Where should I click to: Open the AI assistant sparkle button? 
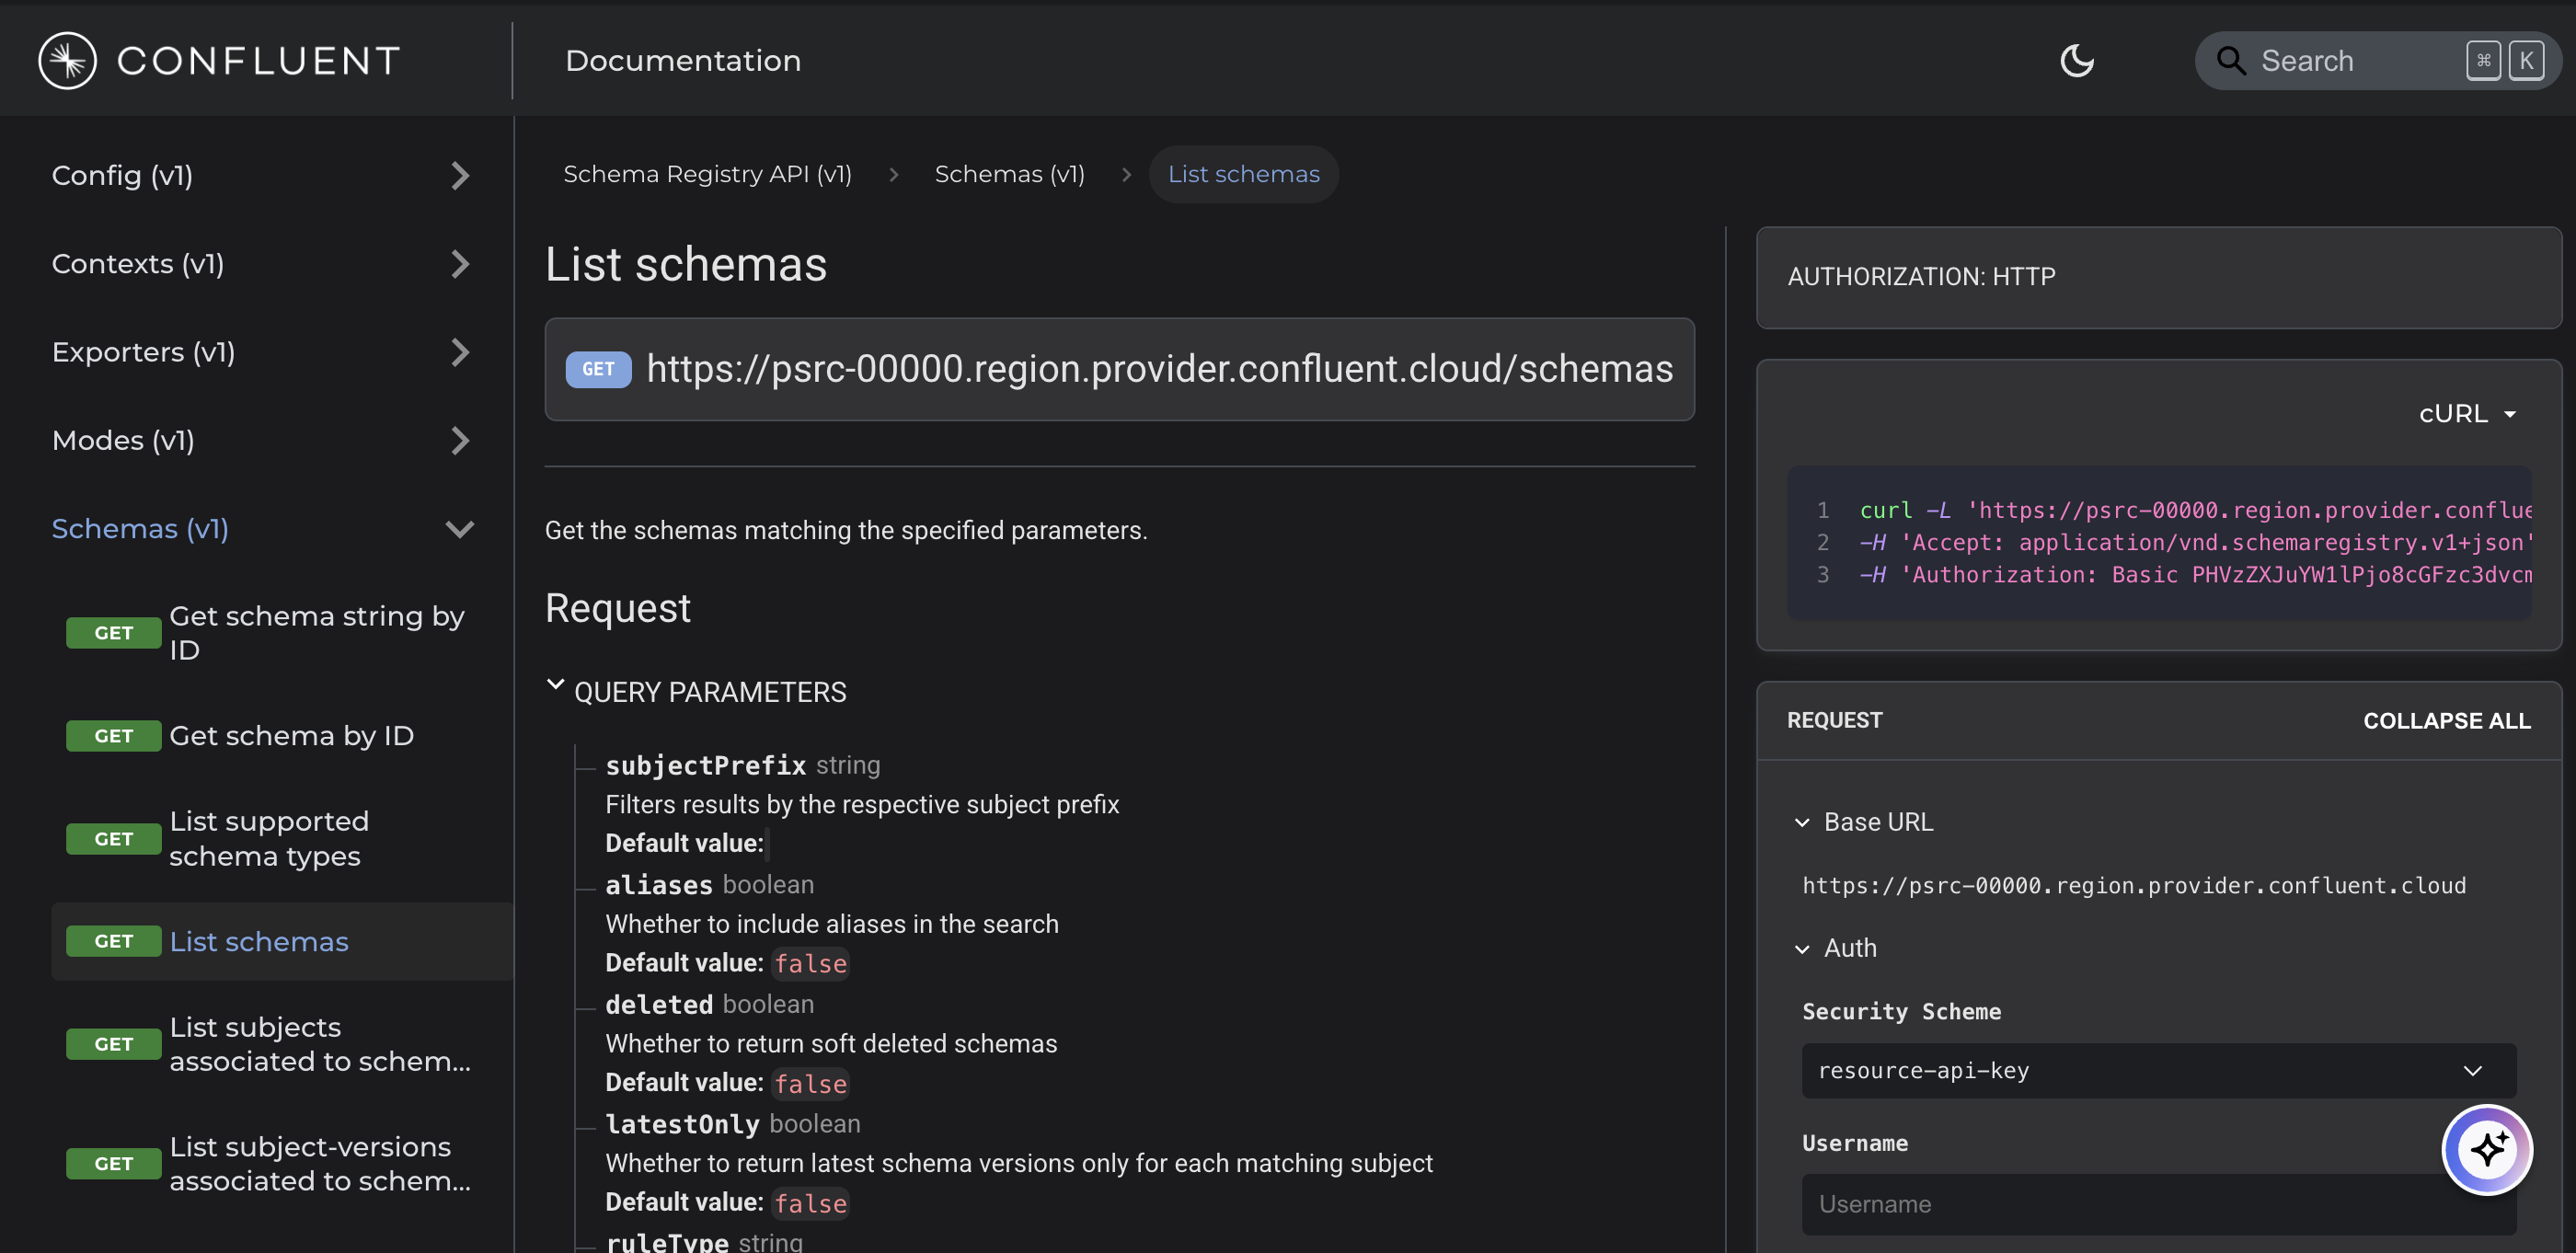click(2487, 1149)
